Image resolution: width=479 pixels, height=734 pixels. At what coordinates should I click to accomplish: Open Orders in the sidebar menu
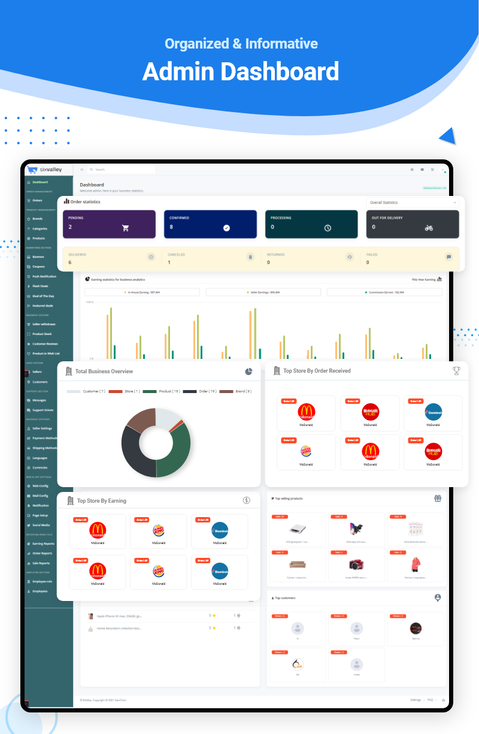coord(37,200)
